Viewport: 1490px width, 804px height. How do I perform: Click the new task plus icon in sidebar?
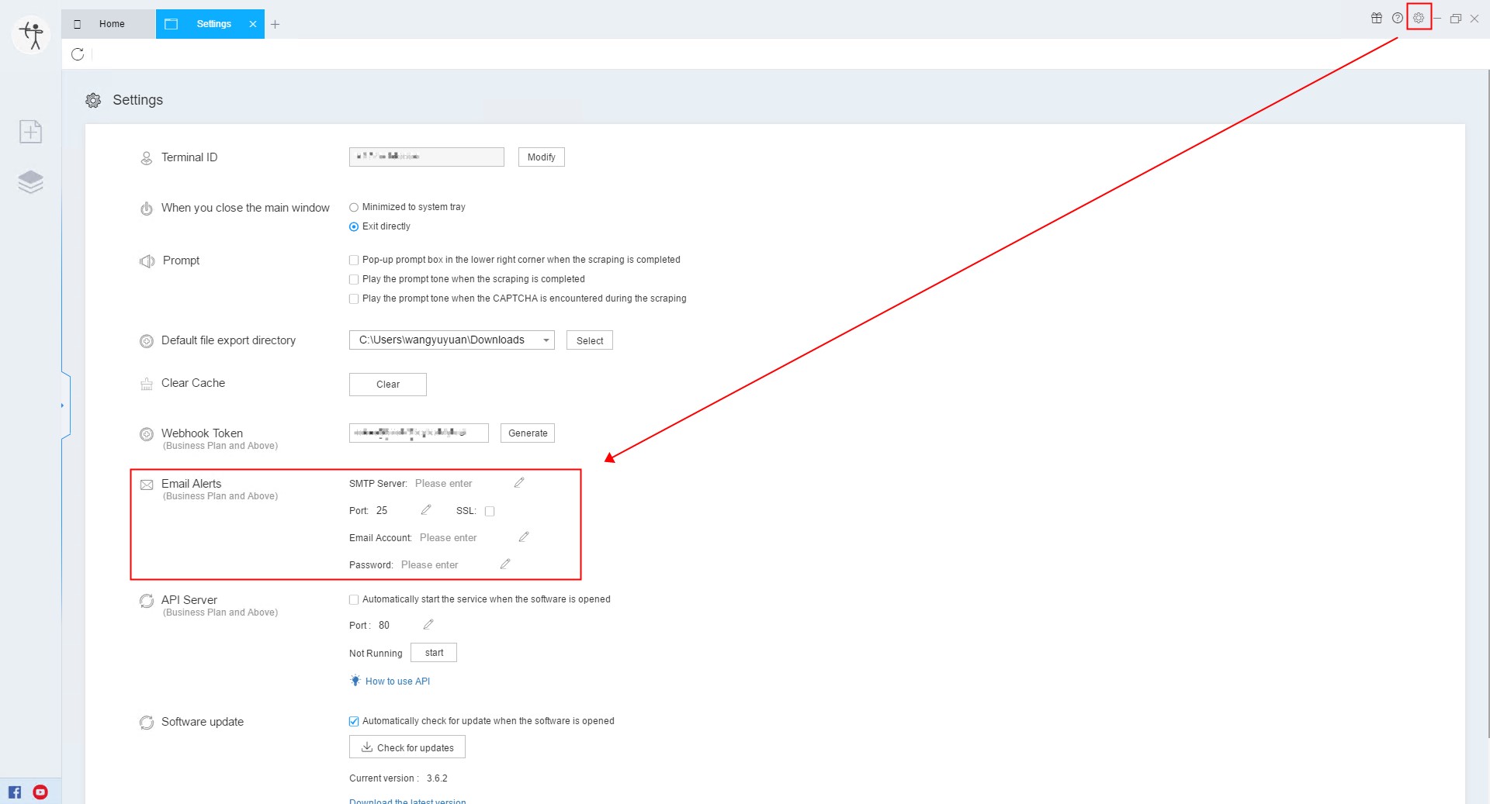[x=30, y=132]
